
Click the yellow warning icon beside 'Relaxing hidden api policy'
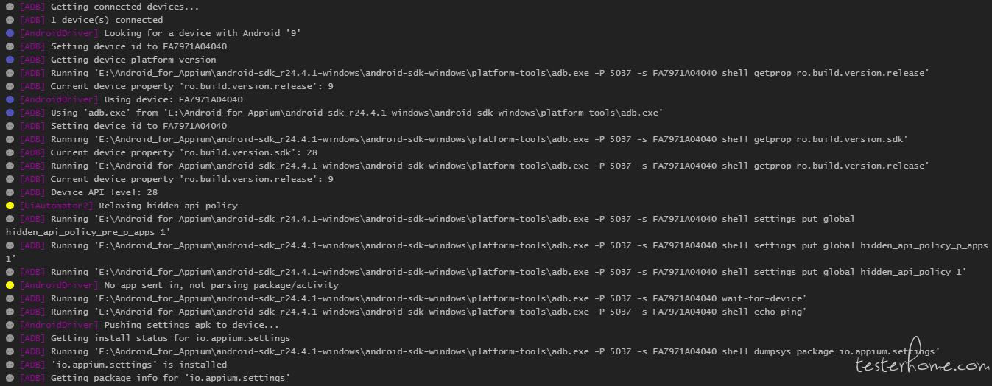coord(10,206)
